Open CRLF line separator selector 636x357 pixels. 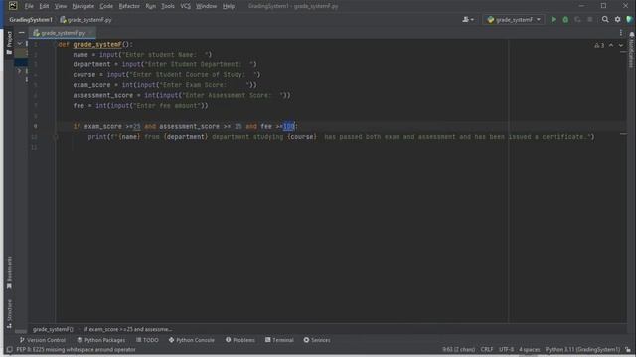point(487,350)
